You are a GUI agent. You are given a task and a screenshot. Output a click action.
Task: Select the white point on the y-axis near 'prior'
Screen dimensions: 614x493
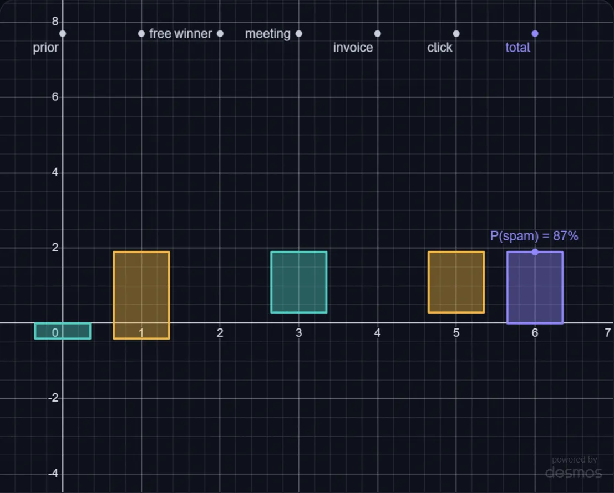click(x=63, y=34)
